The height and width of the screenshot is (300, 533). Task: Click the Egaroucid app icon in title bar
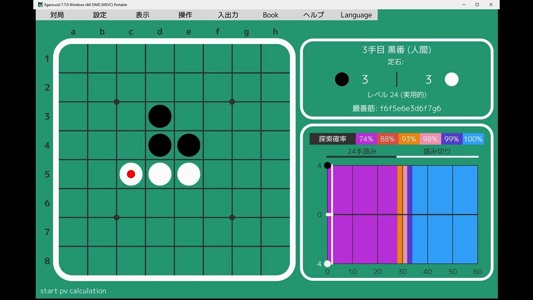click(40, 5)
